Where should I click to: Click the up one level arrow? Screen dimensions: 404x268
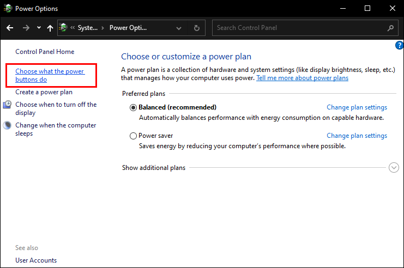click(50, 28)
